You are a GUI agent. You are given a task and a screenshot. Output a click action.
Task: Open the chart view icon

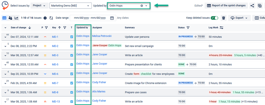coord(16,18)
